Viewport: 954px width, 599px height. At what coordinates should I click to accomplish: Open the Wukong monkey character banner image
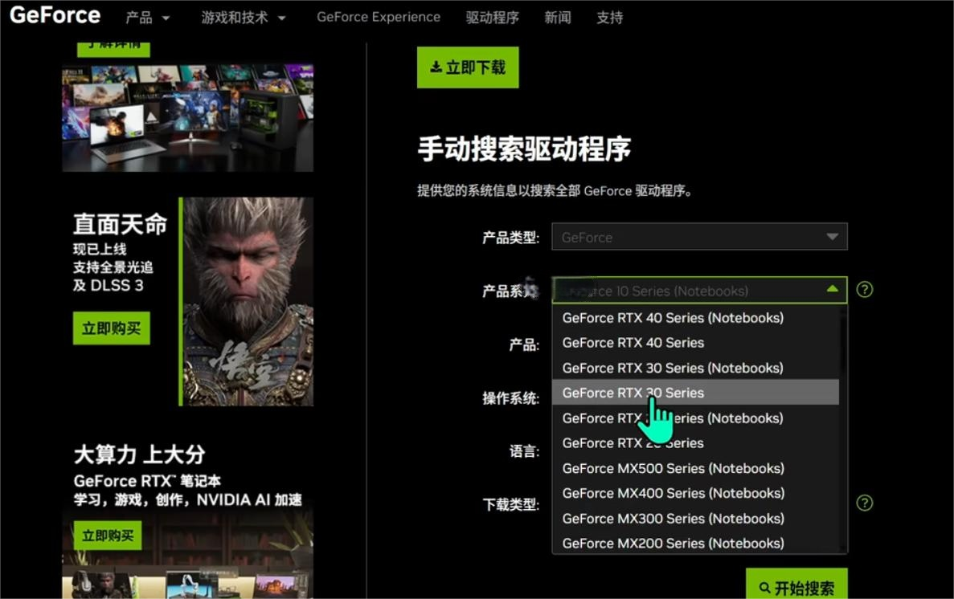pyautogui.click(x=248, y=301)
